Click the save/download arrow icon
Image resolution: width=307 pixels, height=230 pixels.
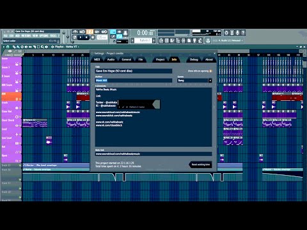point(208,40)
